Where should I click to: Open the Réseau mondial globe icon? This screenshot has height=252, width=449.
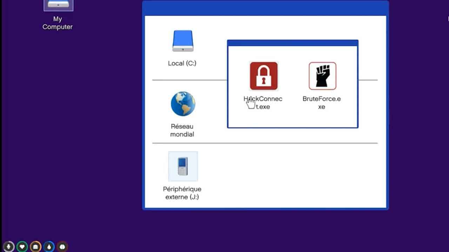[183, 104]
